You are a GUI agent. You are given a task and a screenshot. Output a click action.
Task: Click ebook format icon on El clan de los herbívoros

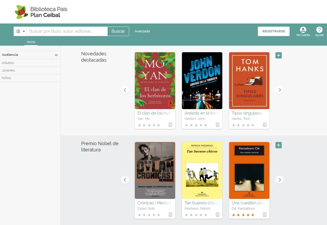coord(170,125)
